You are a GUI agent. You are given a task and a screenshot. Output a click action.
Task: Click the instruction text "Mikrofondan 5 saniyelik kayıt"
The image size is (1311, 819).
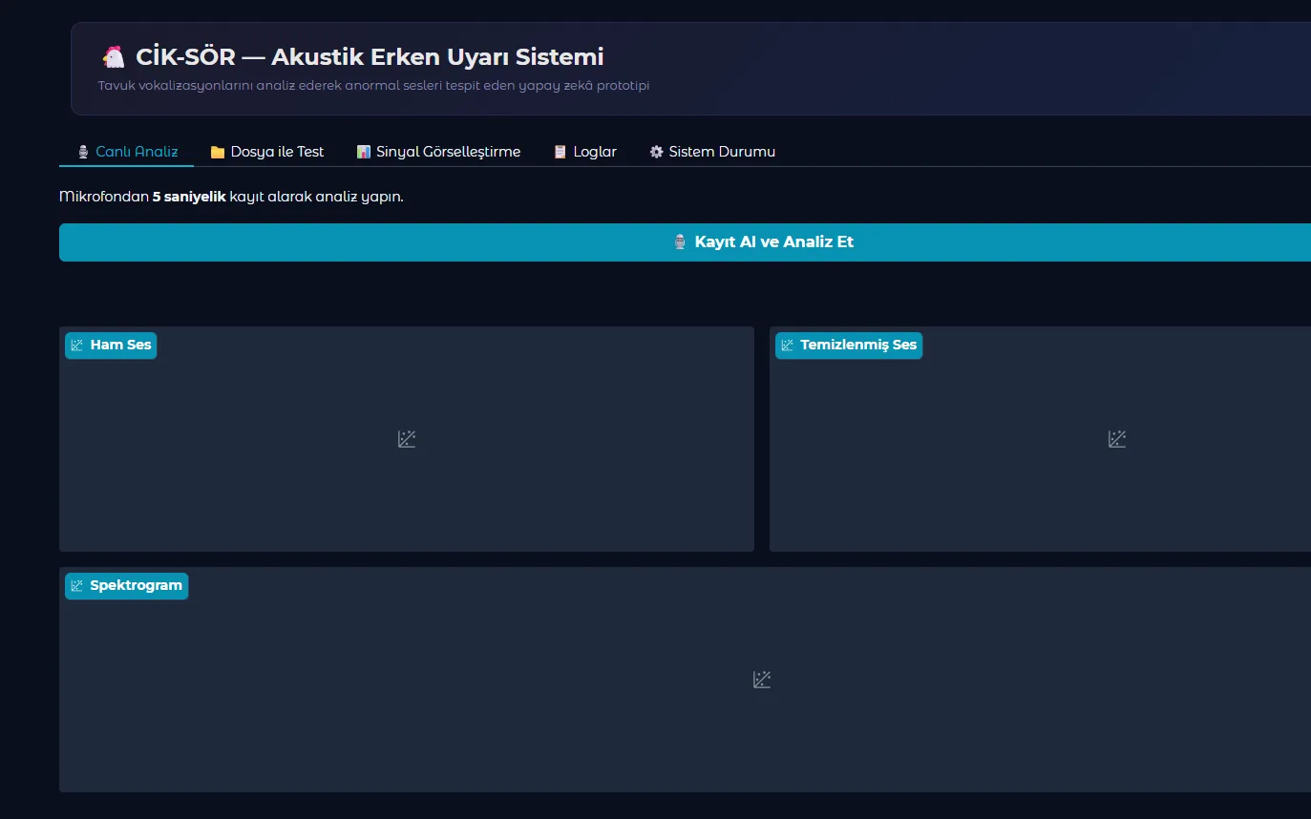[231, 197]
